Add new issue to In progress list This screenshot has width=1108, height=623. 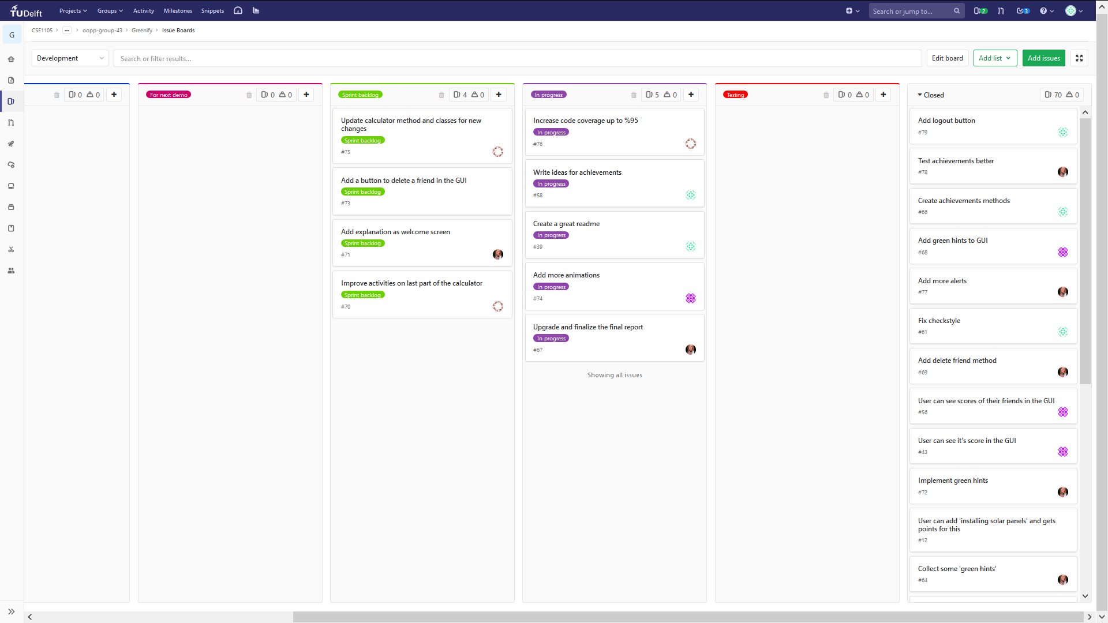click(x=691, y=95)
